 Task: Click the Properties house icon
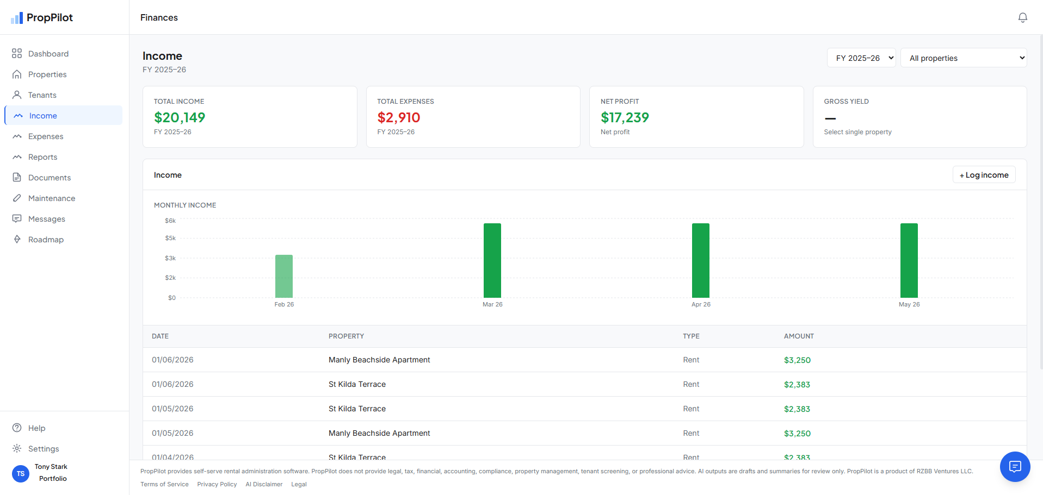click(17, 74)
